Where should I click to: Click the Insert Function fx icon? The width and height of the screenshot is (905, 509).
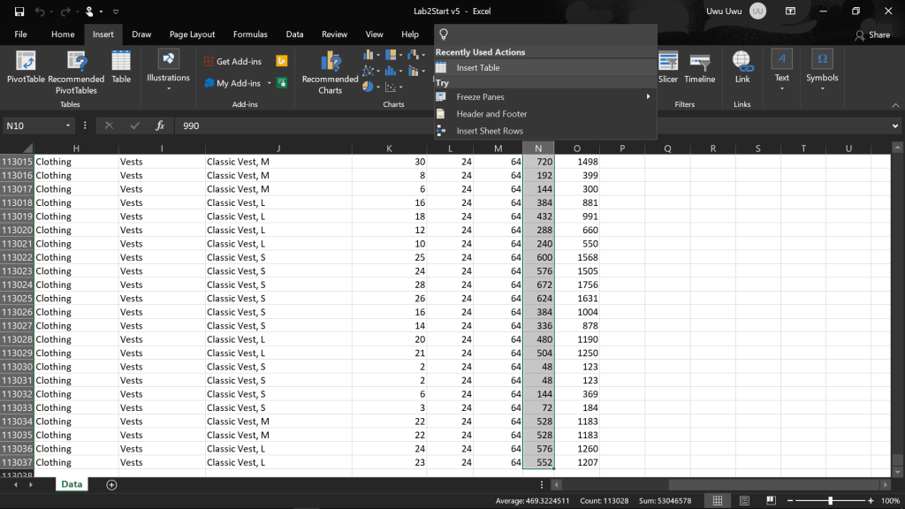pos(160,125)
